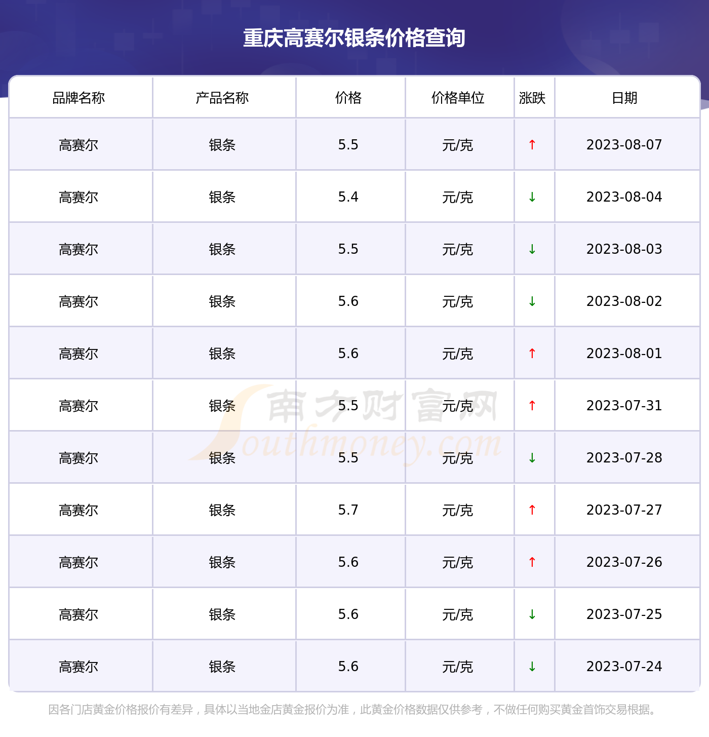Click the 涨跌 column header
709x737 pixels.
pyautogui.click(x=532, y=98)
